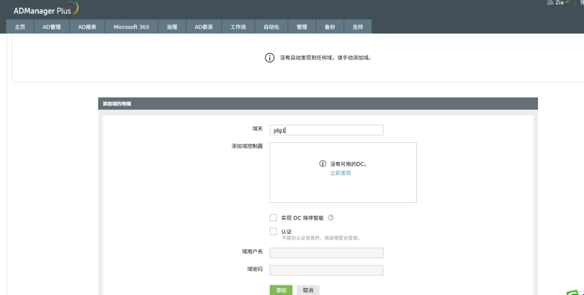Select the 管理 tab
This screenshot has width=584, height=295.
point(302,27)
